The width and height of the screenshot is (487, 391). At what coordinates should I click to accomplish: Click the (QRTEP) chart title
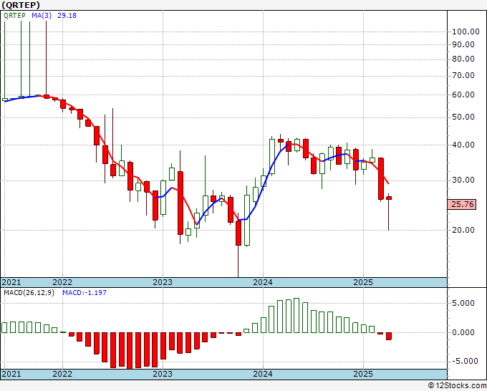(x=21, y=5)
